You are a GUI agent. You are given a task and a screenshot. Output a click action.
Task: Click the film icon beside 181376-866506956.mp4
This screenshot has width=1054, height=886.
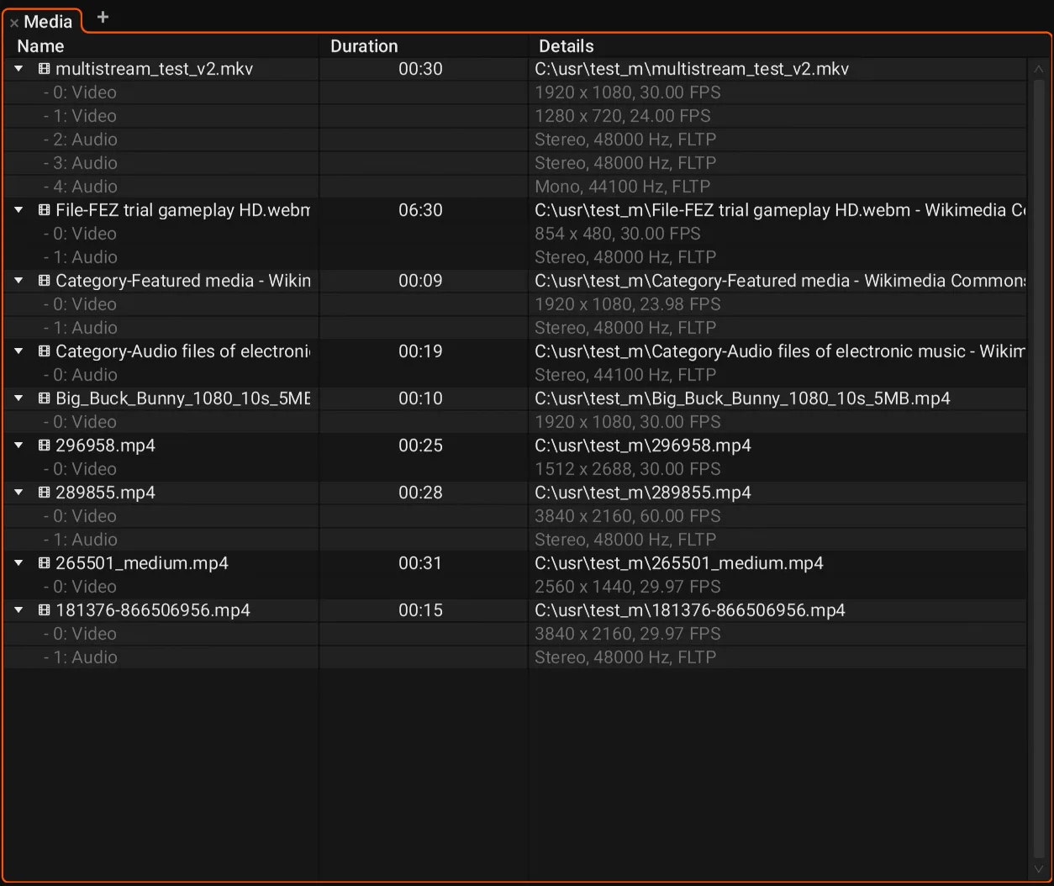coord(44,610)
